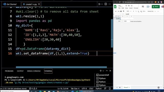The height and width of the screenshot is (92, 164).
Task: Open the browser profile avatar
Action: pos(161,2)
